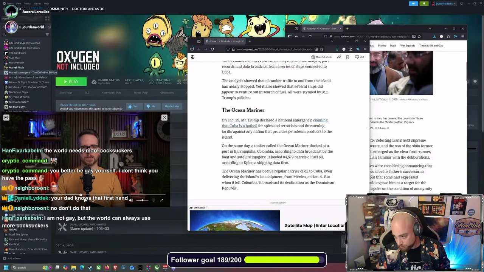Screen dimensions: 484x272
Task: Open Steam View menu
Action: [19, 3]
